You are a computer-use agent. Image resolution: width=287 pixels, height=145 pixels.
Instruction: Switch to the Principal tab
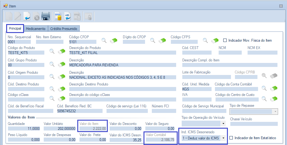pyautogui.click(x=15, y=29)
